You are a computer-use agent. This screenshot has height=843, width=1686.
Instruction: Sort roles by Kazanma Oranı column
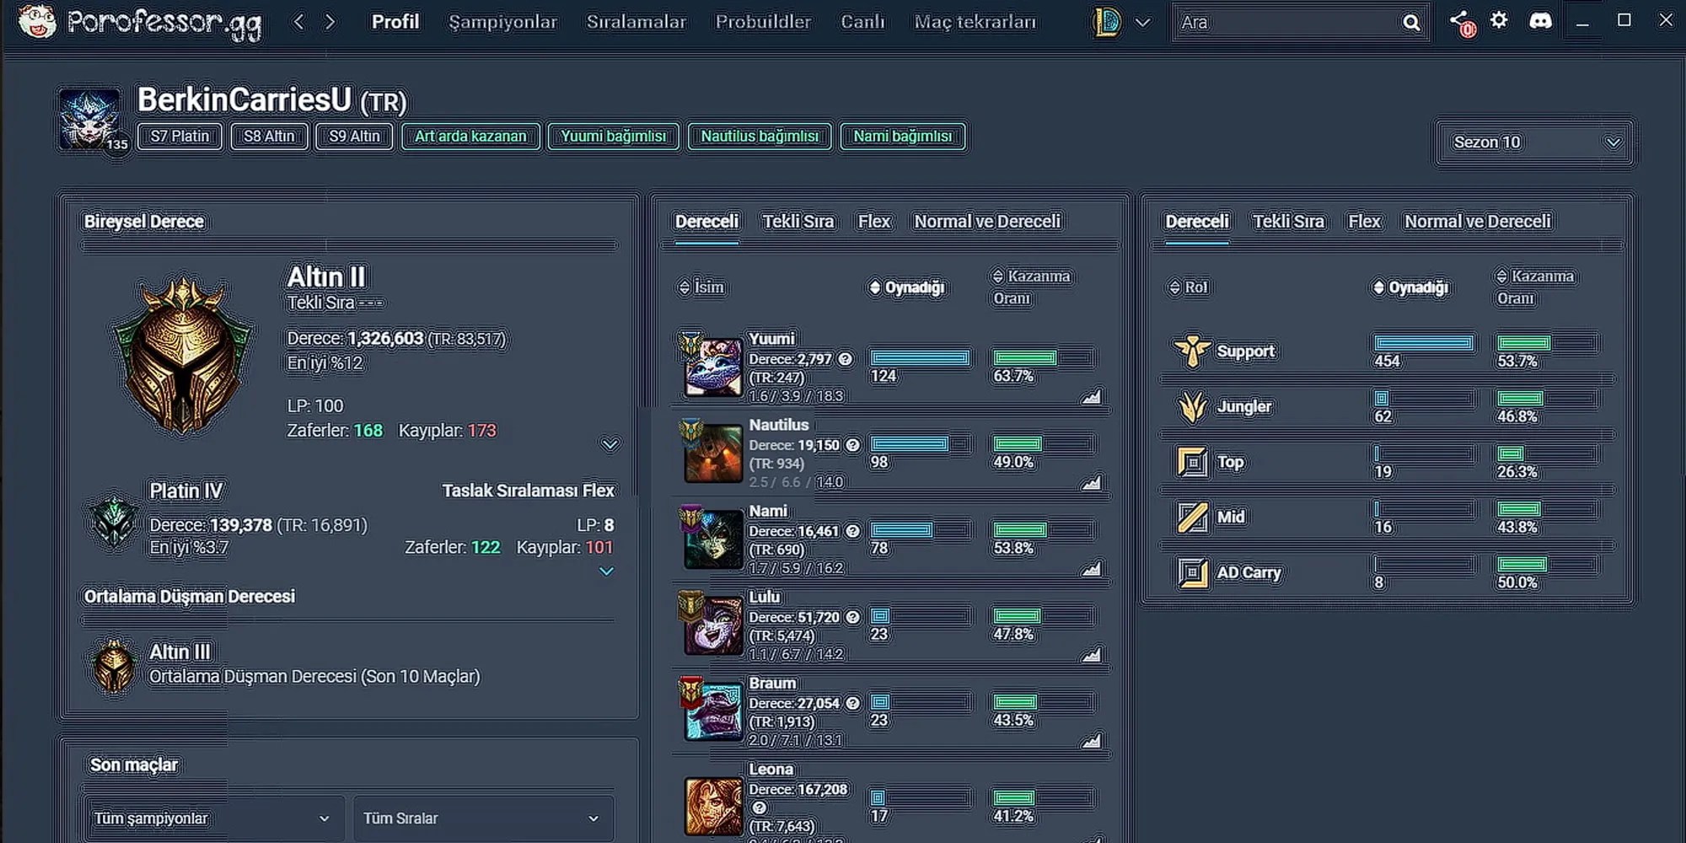(1535, 287)
